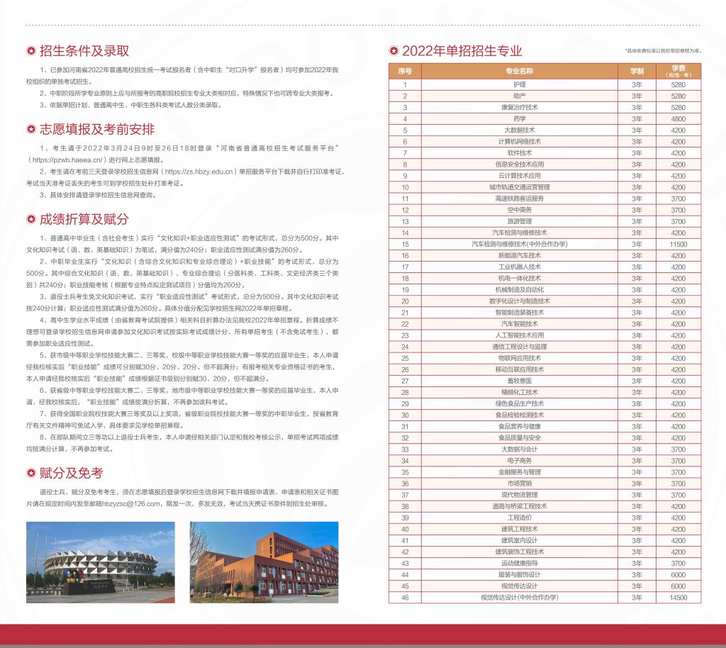Image resolution: width=726 pixels, height=648 pixels.
Task: Click the star icon beside 2022年单招招生专业
Action: click(393, 51)
